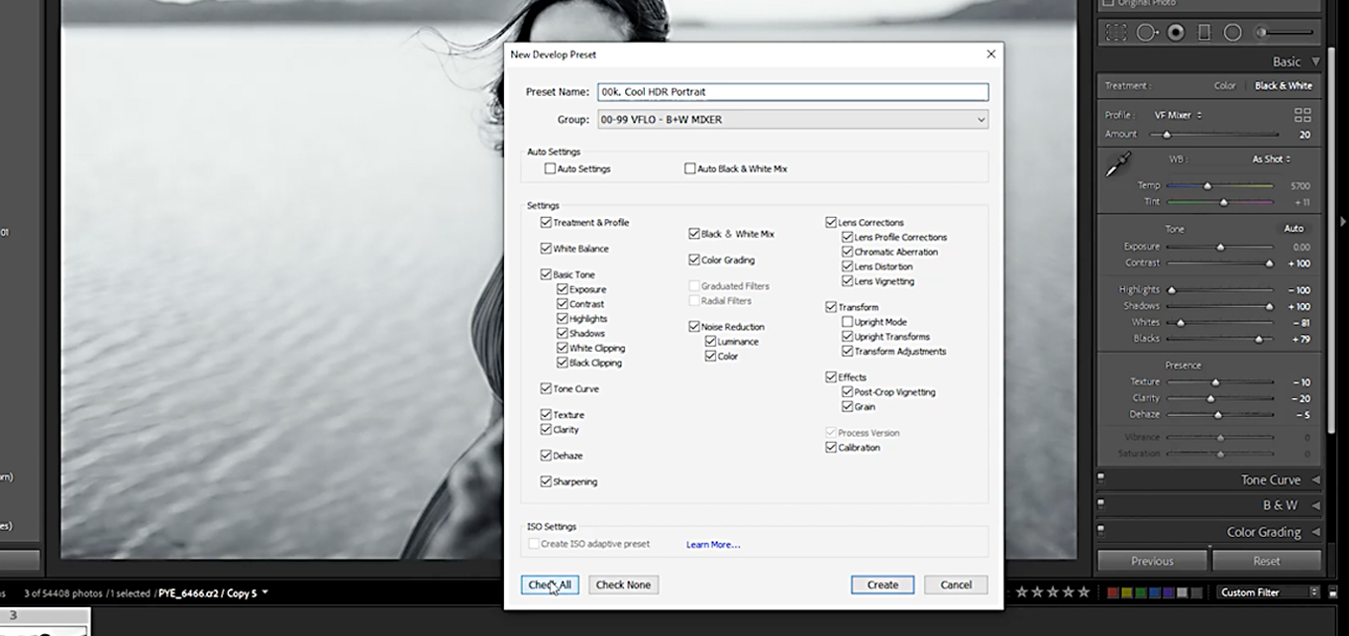Viewport: 1349px width, 636px height.
Task: Select the Red Eye Correction tool
Action: click(x=1176, y=33)
